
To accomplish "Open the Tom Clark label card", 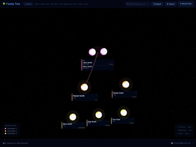I will click(123, 121).
